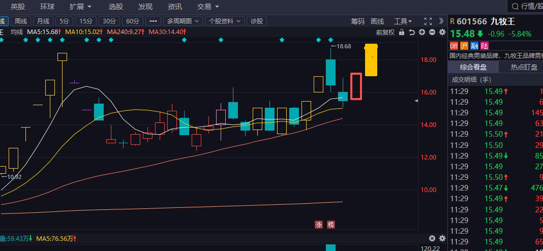This screenshot has height=251, width=543.
Task: Zoom out the K-line chart with minus icon
Action: [432, 32]
